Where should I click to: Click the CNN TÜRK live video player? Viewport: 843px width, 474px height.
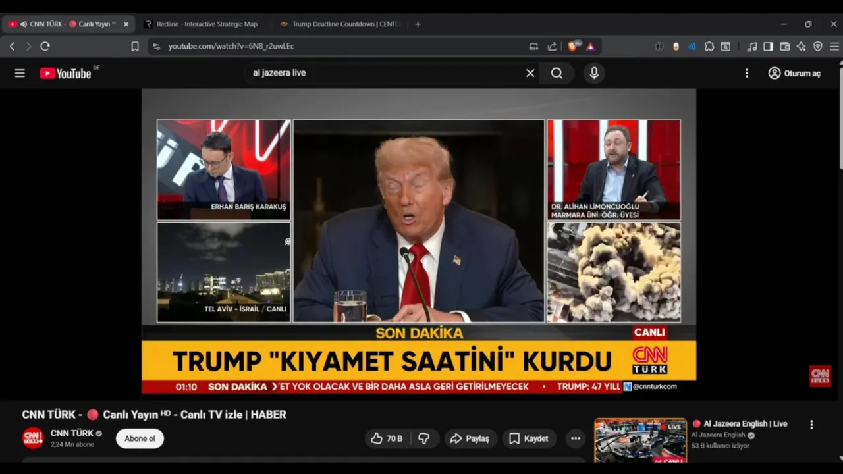419,243
